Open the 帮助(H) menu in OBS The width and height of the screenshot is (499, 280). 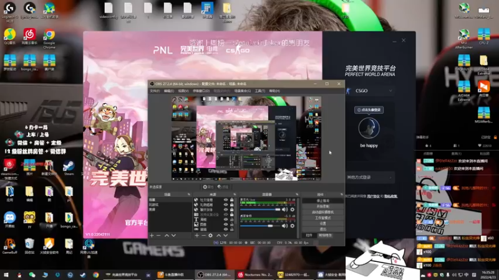[274, 91]
